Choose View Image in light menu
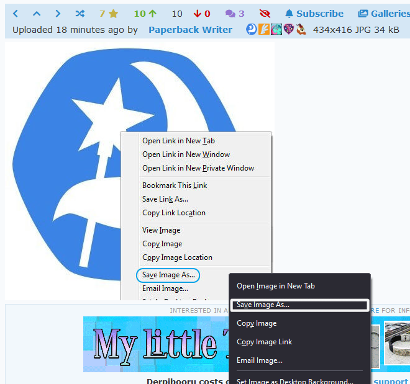 [162, 230]
